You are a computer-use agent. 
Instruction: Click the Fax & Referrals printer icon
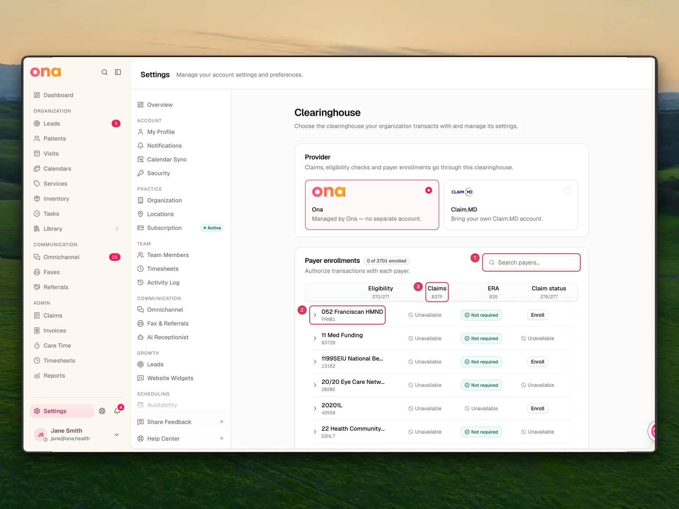(x=140, y=323)
